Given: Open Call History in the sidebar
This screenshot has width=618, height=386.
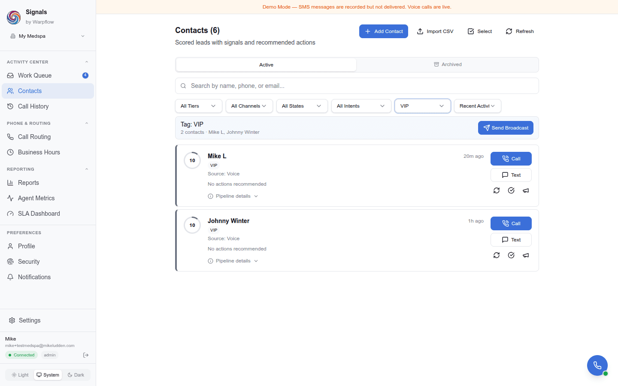Looking at the screenshot, I should click(x=33, y=106).
